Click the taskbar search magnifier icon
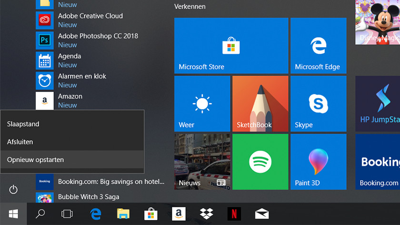400x225 pixels. point(40,214)
